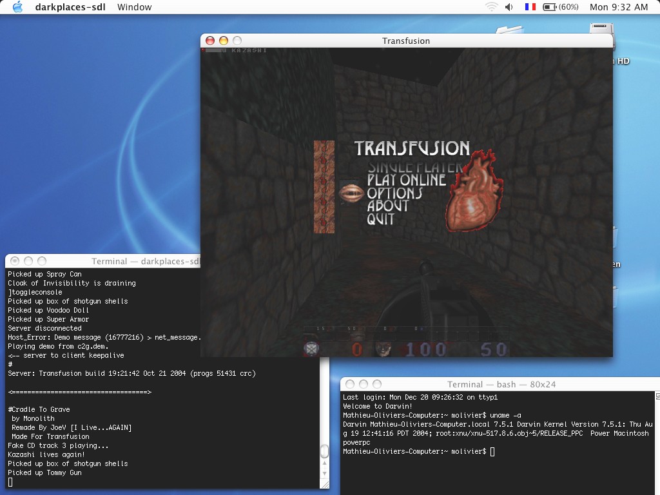Click 'server to client keepalive' line
Viewport: 660px width, 495px height.
tap(66, 355)
